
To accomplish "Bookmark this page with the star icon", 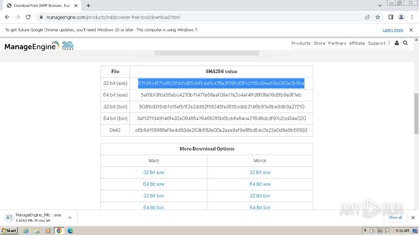I will click(x=378, y=17).
